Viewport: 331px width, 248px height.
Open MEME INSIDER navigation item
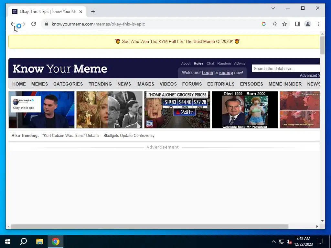[285, 84]
